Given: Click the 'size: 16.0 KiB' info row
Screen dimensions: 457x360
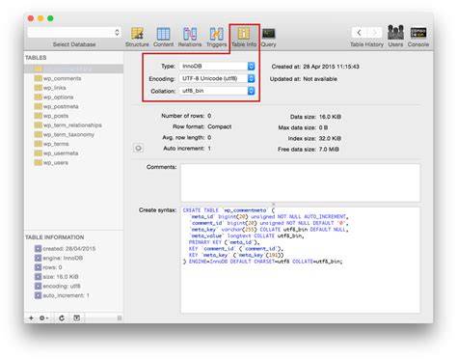Looking at the screenshot, I should tap(57, 277).
